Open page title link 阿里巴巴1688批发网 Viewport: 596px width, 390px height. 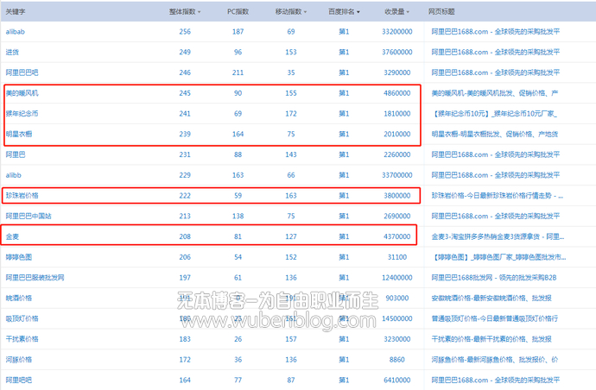click(x=494, y=278)
